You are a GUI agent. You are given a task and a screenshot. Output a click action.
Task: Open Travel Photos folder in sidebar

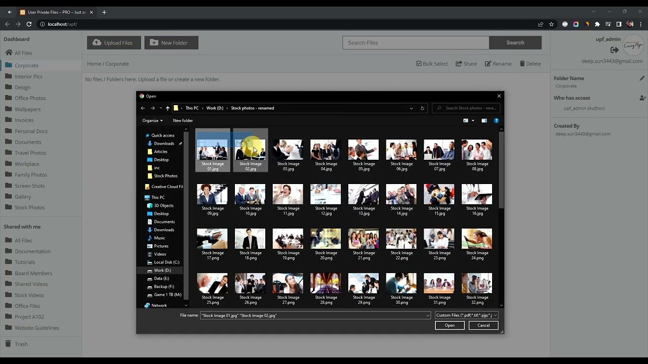pos(30,153)
